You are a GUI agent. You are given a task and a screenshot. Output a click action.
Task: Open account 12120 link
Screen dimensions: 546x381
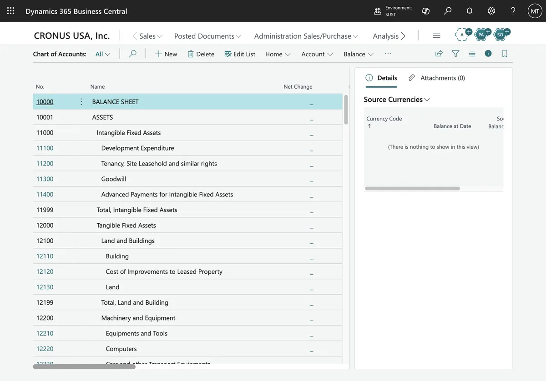point(45,272)
